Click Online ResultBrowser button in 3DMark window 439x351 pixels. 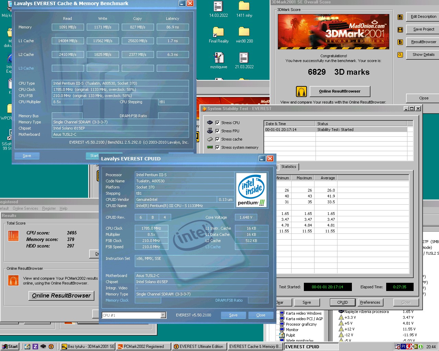(340, 92)
